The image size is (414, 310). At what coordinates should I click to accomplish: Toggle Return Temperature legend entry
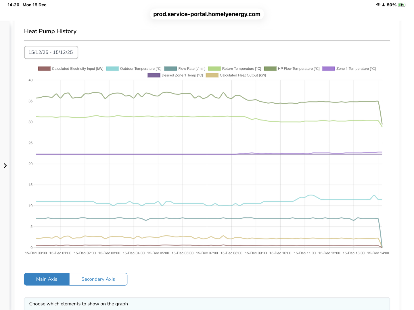pyautogui.click(x=214, y=69)
